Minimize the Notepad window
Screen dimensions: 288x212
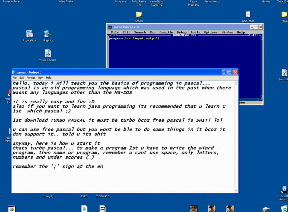[x=224, y=72]
